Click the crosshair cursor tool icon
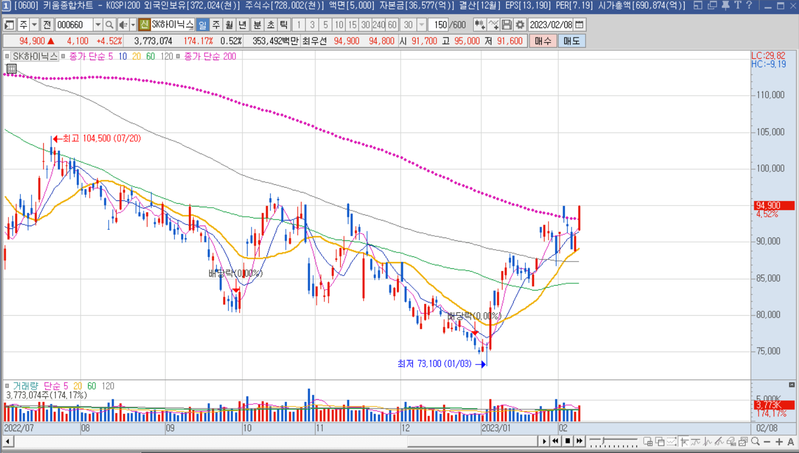The width and height of the screenshot is (799, 453). [x=684, y=441]
